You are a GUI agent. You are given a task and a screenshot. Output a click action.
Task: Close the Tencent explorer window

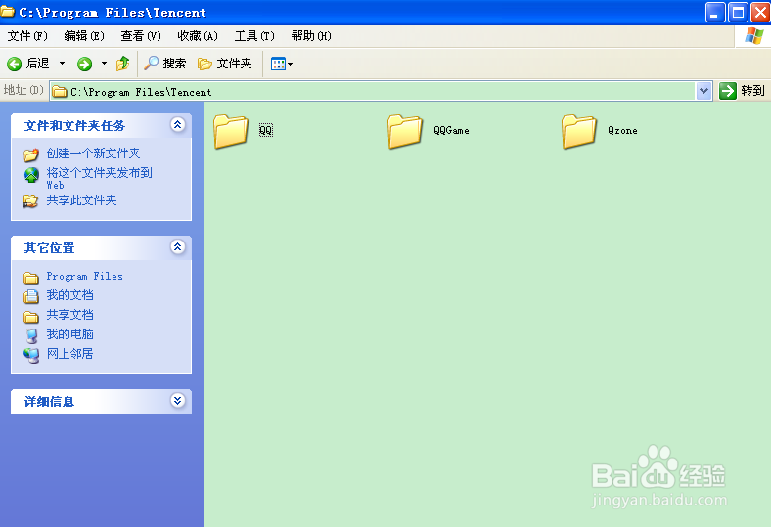point(760,13)
